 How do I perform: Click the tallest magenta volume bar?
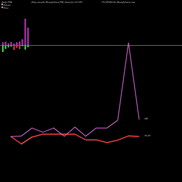[x=25, y=32]
